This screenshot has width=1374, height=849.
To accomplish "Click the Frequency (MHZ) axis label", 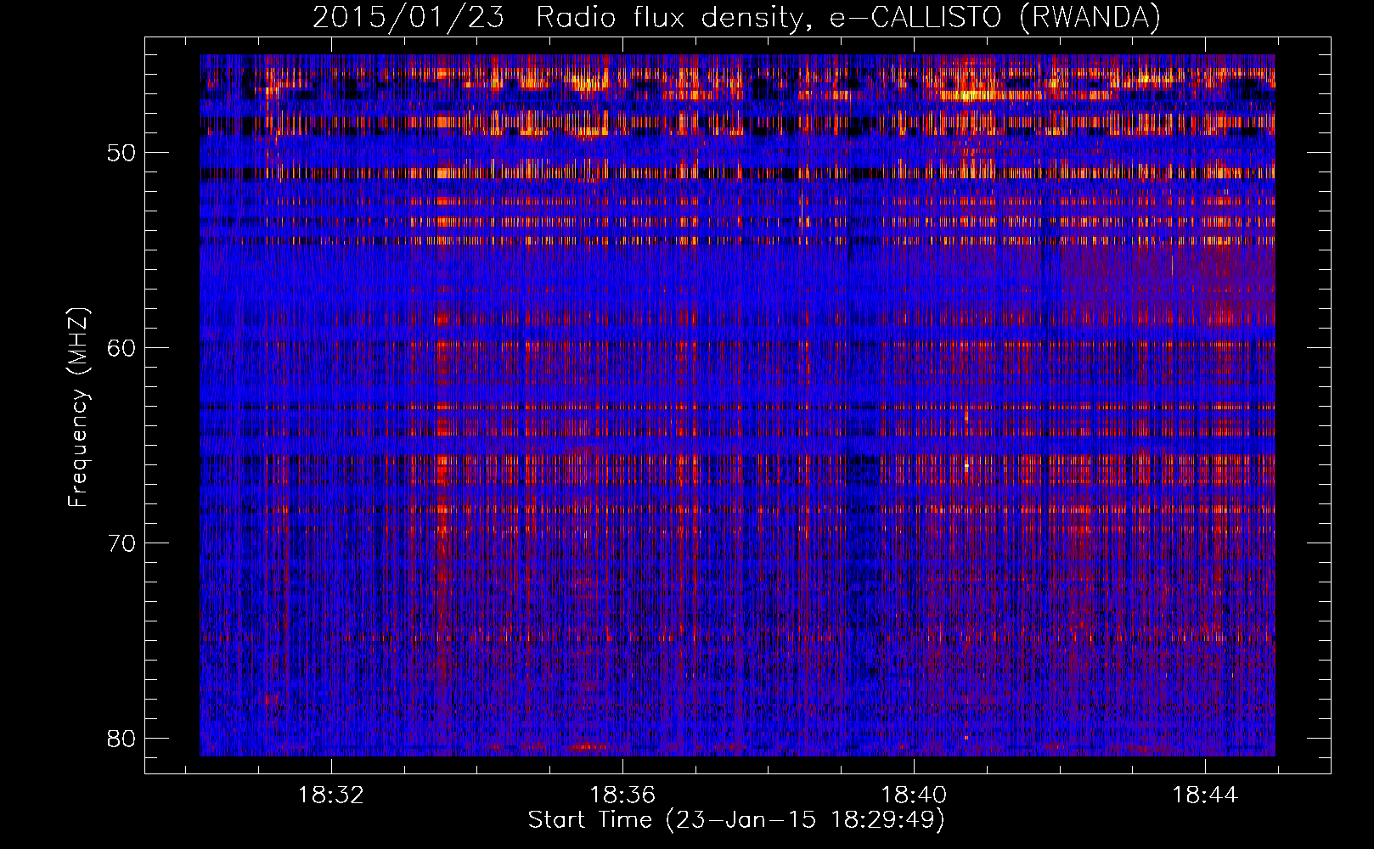I will click(x=78, y=408).
